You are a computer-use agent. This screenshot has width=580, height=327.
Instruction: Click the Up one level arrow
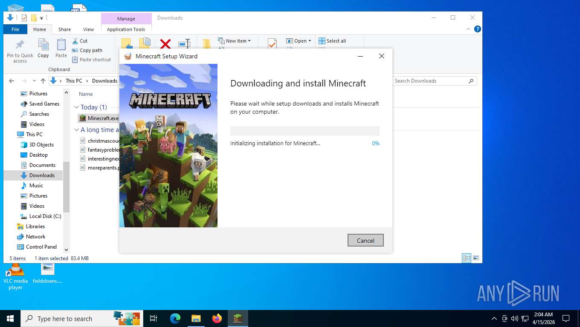click(x=43, y=81)
